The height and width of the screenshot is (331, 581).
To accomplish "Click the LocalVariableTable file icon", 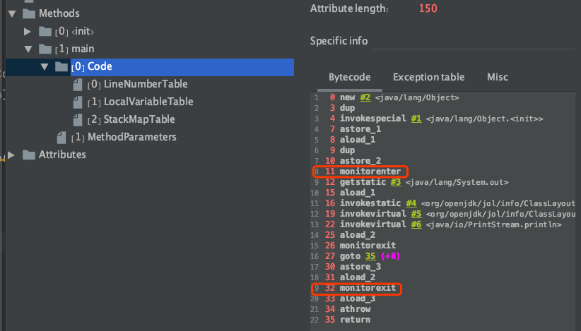I will pyautogui.click(x=77, y=102).
